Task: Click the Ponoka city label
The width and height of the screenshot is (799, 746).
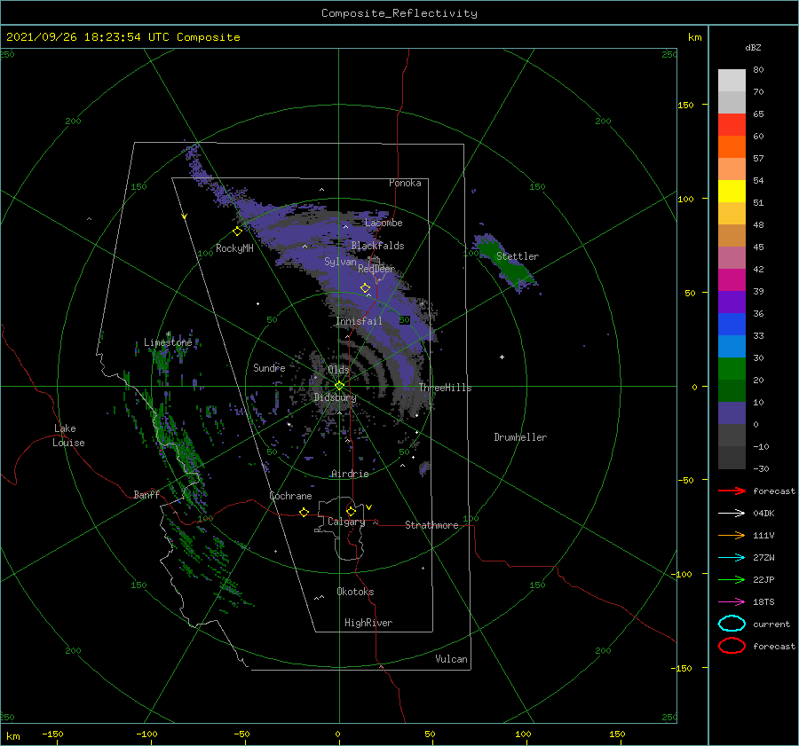Action: [405, 183]
